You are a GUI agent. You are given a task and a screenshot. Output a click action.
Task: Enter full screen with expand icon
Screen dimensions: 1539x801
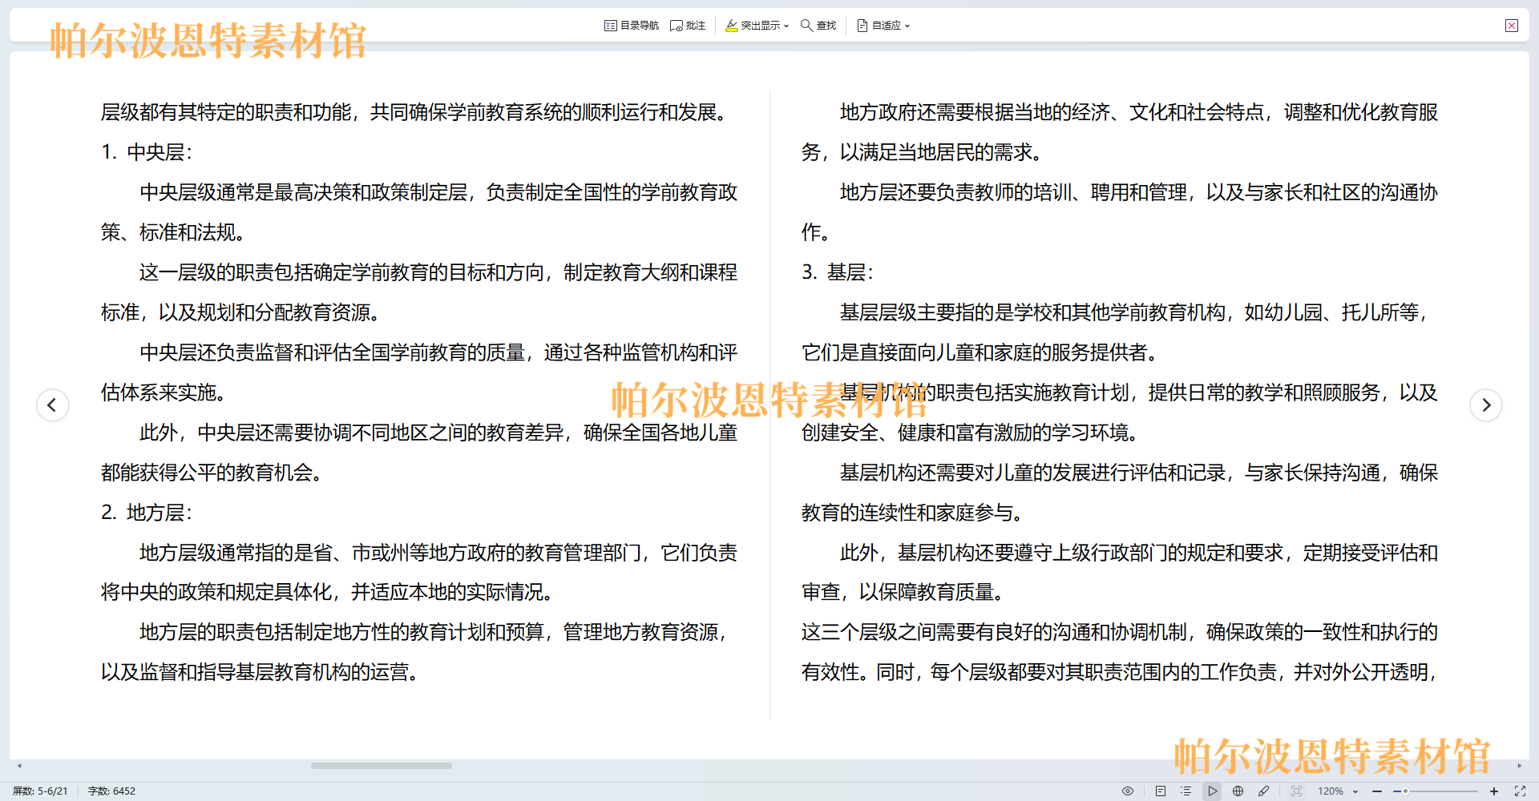pyautogui.click(x=1520, y=791)
